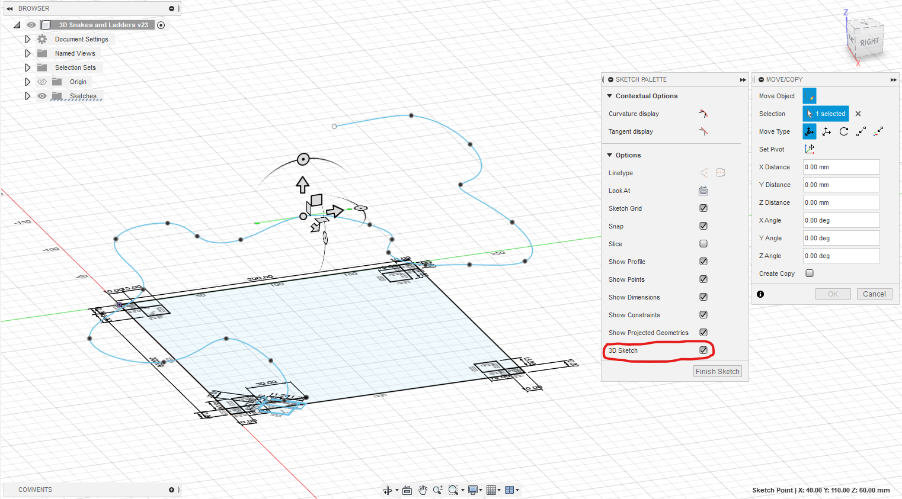This screenshot has width=902, height=499.
Task: Enable the Create Copy checkbox
Action: [810, 273]
